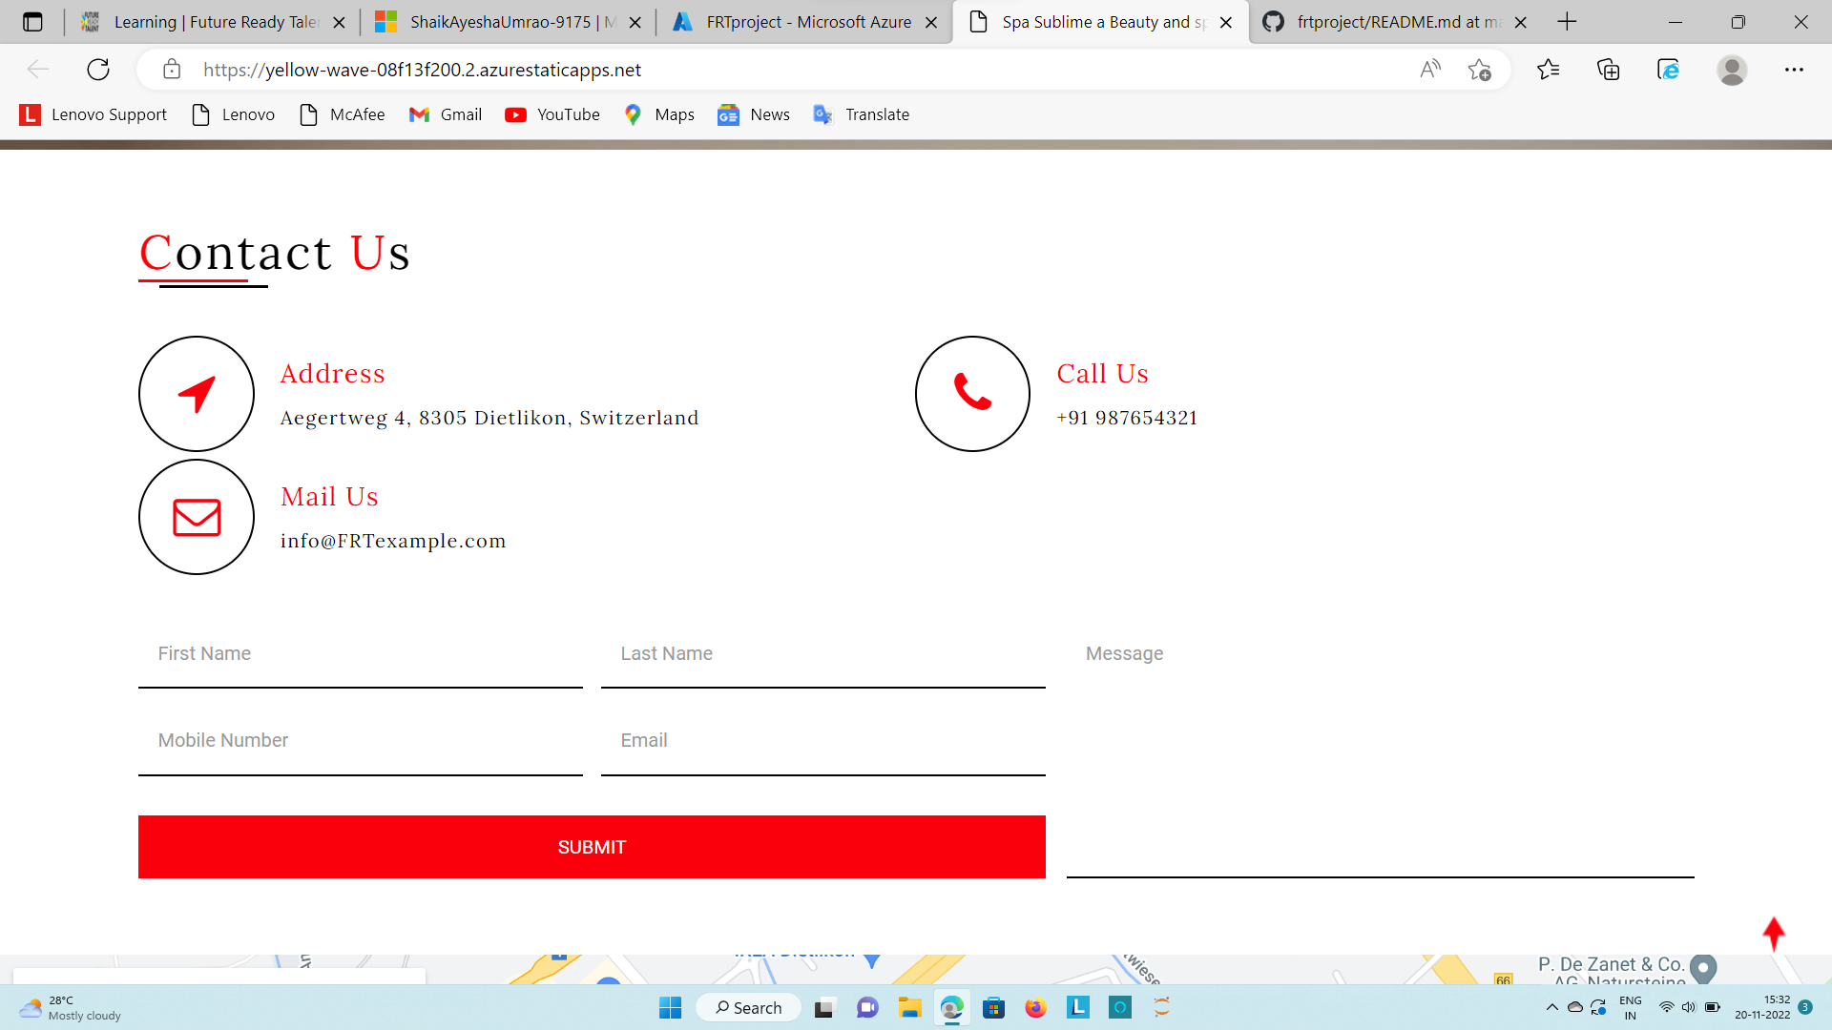Open browser Collections icon
Image resolution: width=1832 pixels, height=1030 pixels.
click(1608, 70)
